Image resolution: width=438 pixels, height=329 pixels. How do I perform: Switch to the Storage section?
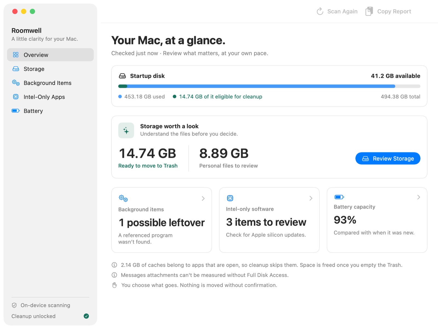pos(50,69)
